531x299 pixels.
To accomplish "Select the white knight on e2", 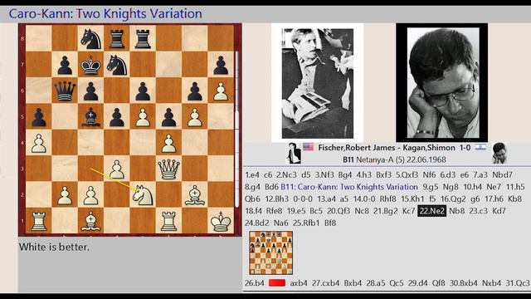I will [x=143, y=195].
